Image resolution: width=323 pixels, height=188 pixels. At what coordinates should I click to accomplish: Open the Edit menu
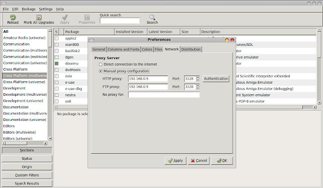tap(15, 9)
